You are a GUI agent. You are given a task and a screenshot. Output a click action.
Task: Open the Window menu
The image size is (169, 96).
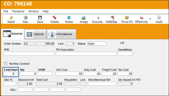click(33, 11)
